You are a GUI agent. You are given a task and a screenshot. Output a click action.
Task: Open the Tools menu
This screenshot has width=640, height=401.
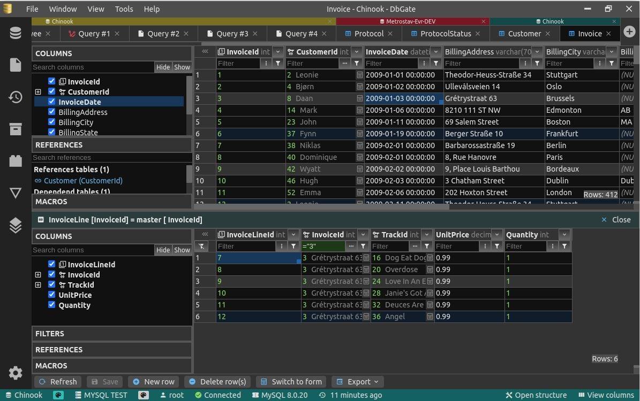[124, 9]
